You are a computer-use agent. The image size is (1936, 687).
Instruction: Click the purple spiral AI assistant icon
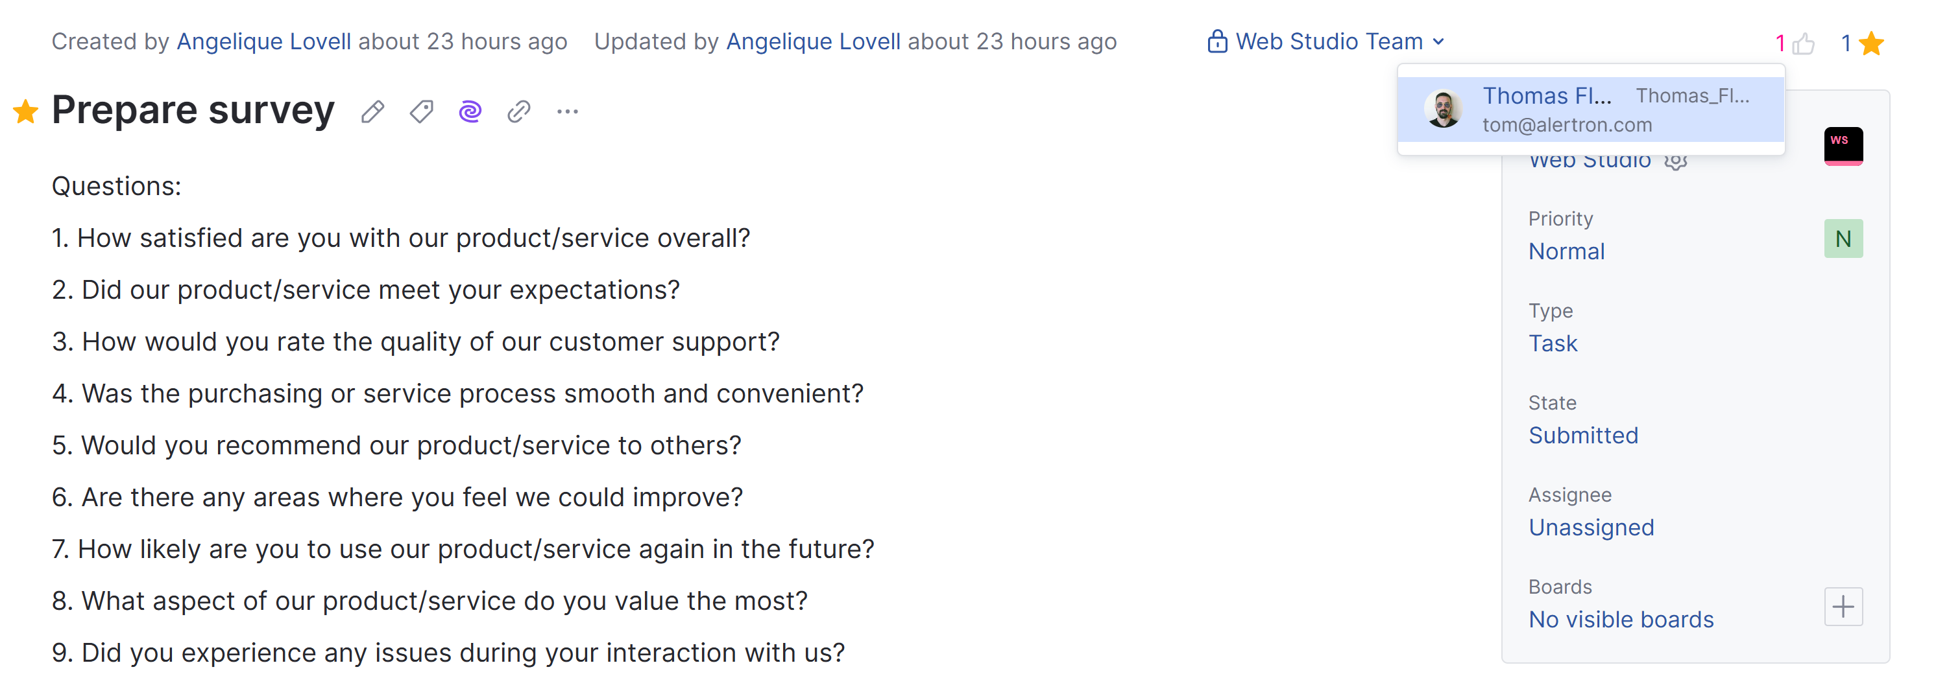click(470, 112)
